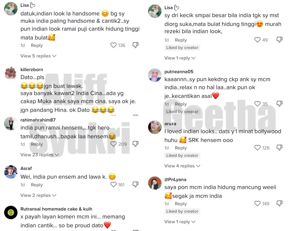Like aruza's comment with 126 likes
The image size is (288, 231).
(257, 148)
